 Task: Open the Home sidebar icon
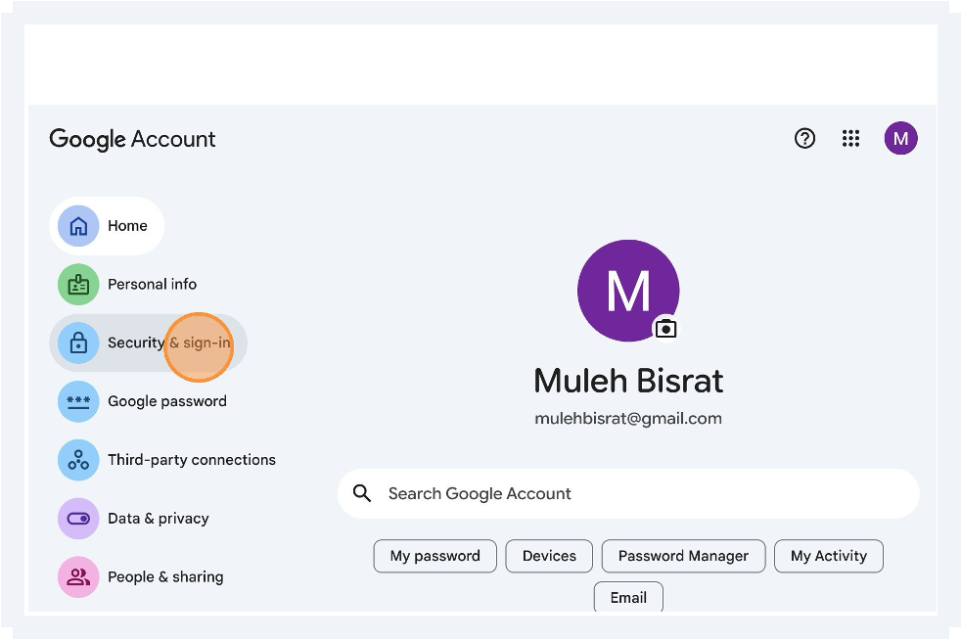click(78, 225)
